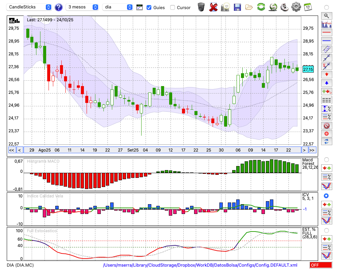Click red-green arrows button beside ICV panel
The height and width of the screenshot is (270, 337).
tap(327, 204)
